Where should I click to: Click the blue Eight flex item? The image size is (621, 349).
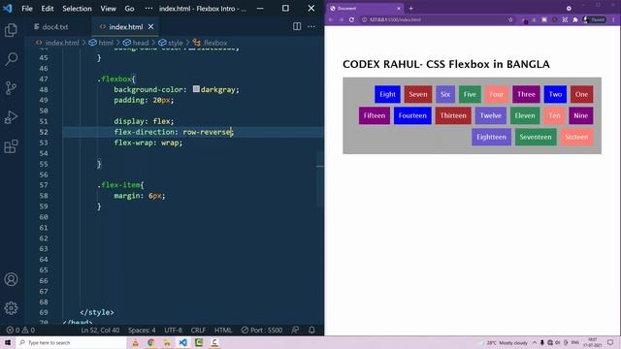[387, 94]
